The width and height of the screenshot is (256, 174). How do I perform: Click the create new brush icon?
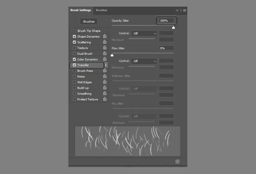click(x=177, y=161)
